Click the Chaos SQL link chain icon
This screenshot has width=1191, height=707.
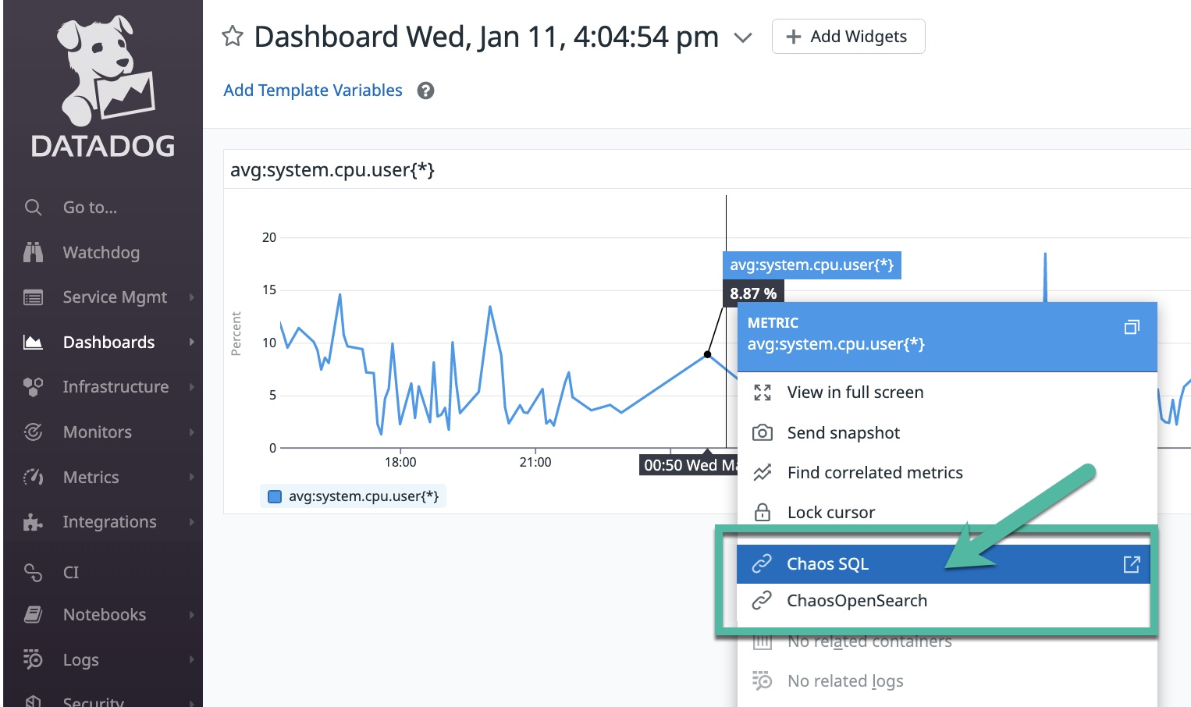click(x=762, y=563)
